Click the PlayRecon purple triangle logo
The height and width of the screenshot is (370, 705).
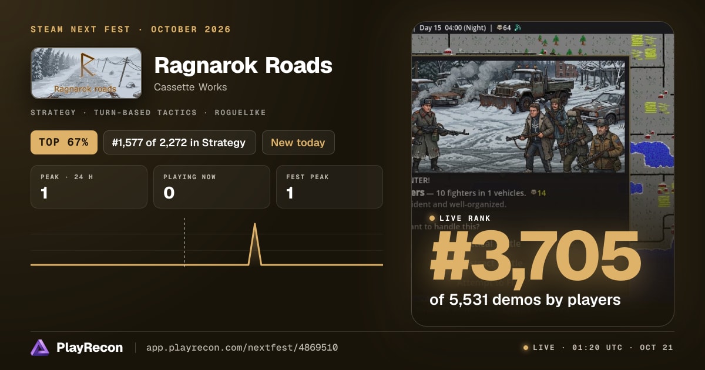click(x=39, y=348)
